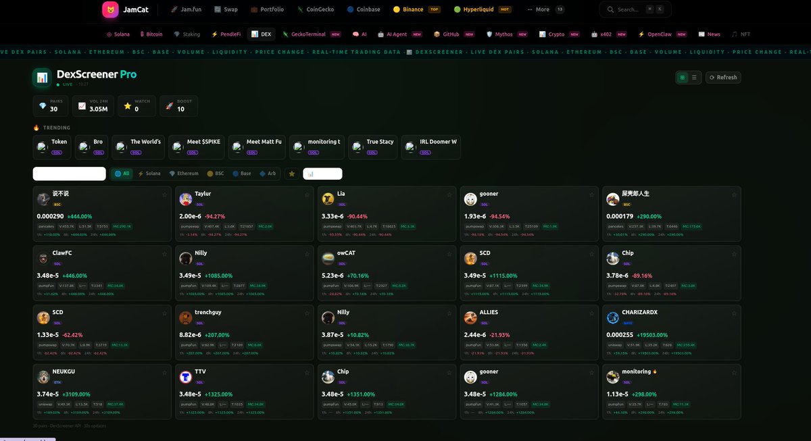Toggle the watchlist star filter
The height and width of the screenshot is (441, 811).
click(x=292, y=174)
